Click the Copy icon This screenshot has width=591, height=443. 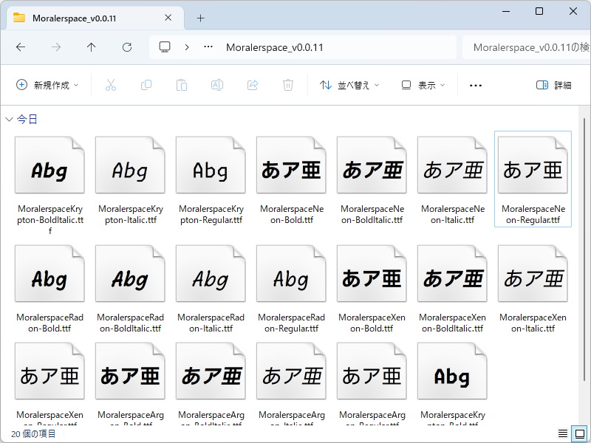coord(146,85)
